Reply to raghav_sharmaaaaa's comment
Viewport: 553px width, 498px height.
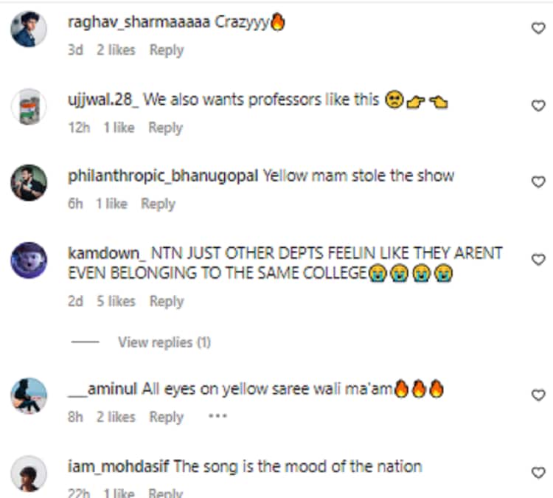167,50
